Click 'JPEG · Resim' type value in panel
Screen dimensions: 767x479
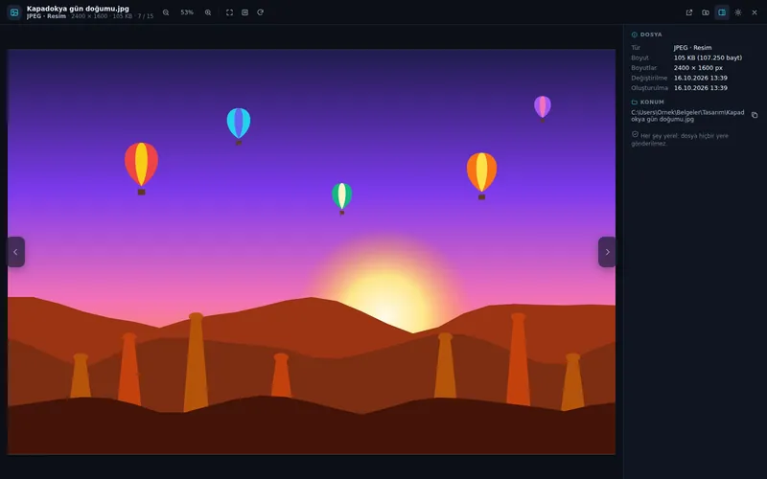[x=692, y=48]
